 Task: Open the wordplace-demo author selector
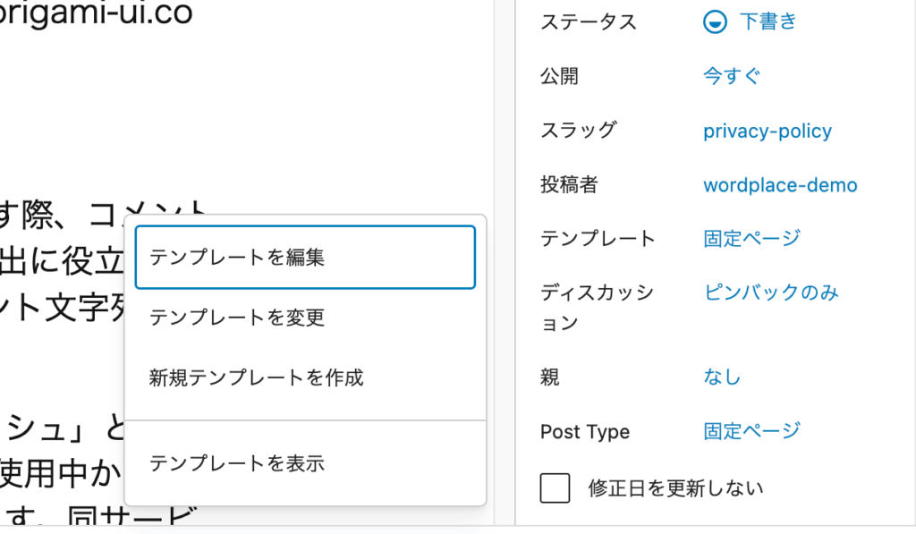coord(780,185)
